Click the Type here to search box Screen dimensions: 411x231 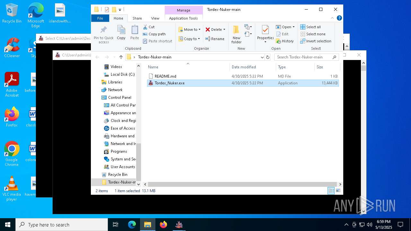click(62, 225)
